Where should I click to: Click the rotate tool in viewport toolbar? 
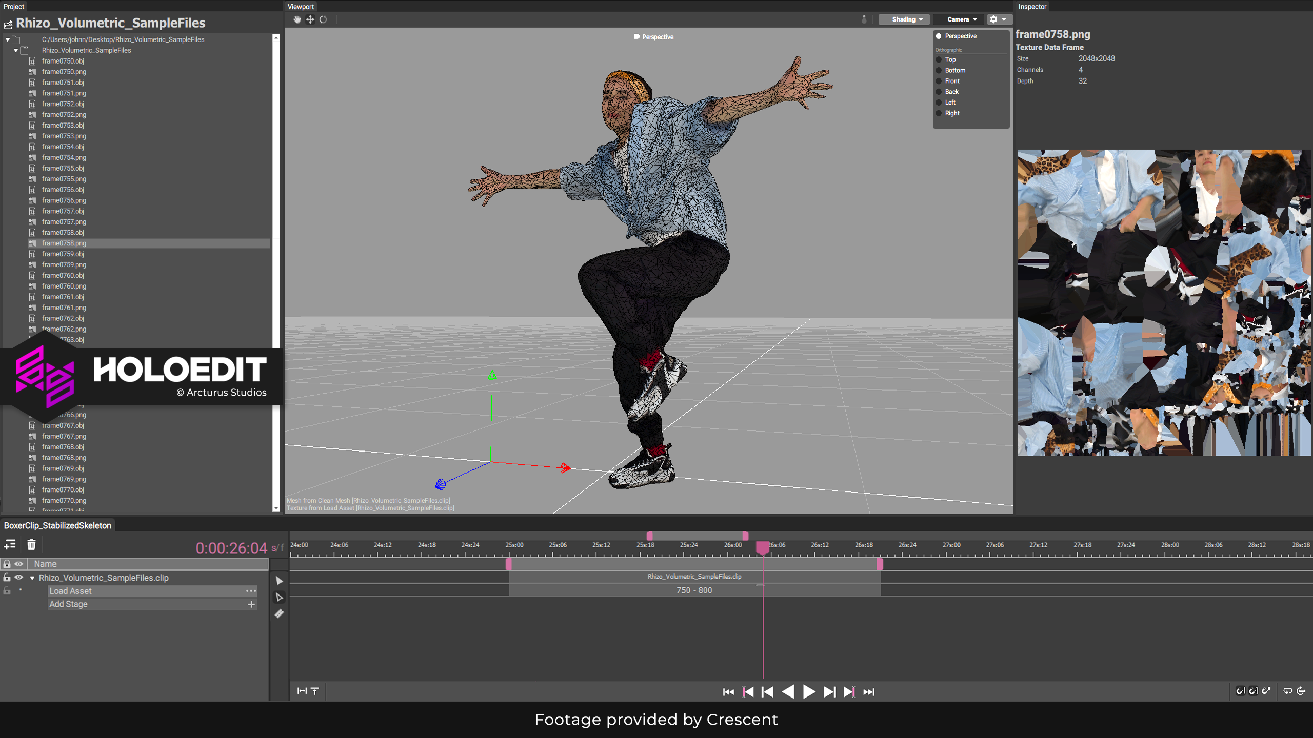[323, 19]
